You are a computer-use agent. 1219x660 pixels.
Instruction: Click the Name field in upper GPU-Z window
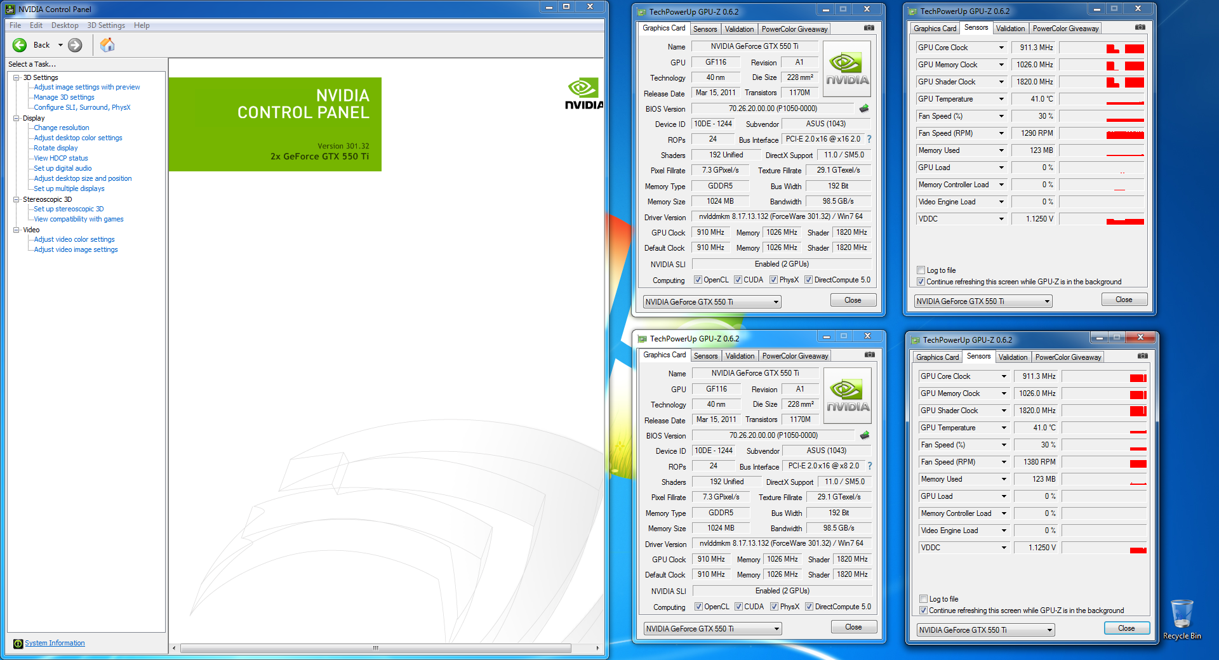point(755,46)
